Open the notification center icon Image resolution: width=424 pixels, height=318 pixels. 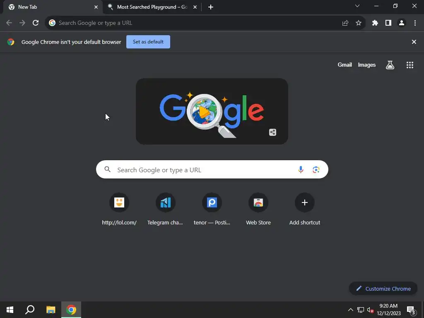pos(411,310)
